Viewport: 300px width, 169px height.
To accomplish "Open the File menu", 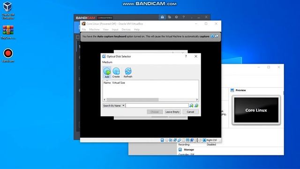I will 84,30.
